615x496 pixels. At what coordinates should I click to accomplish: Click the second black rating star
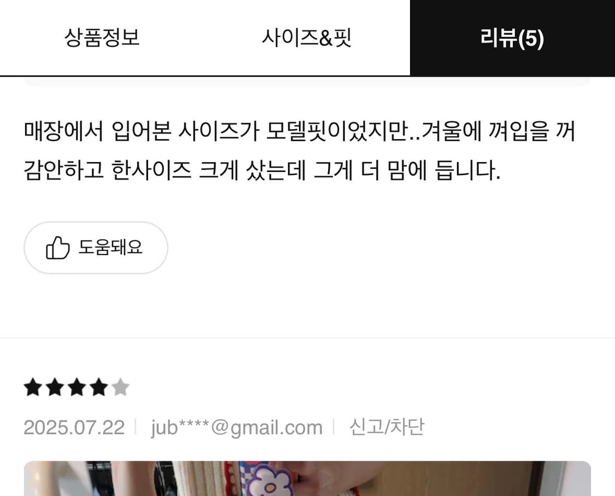click(x=55, y=387)
